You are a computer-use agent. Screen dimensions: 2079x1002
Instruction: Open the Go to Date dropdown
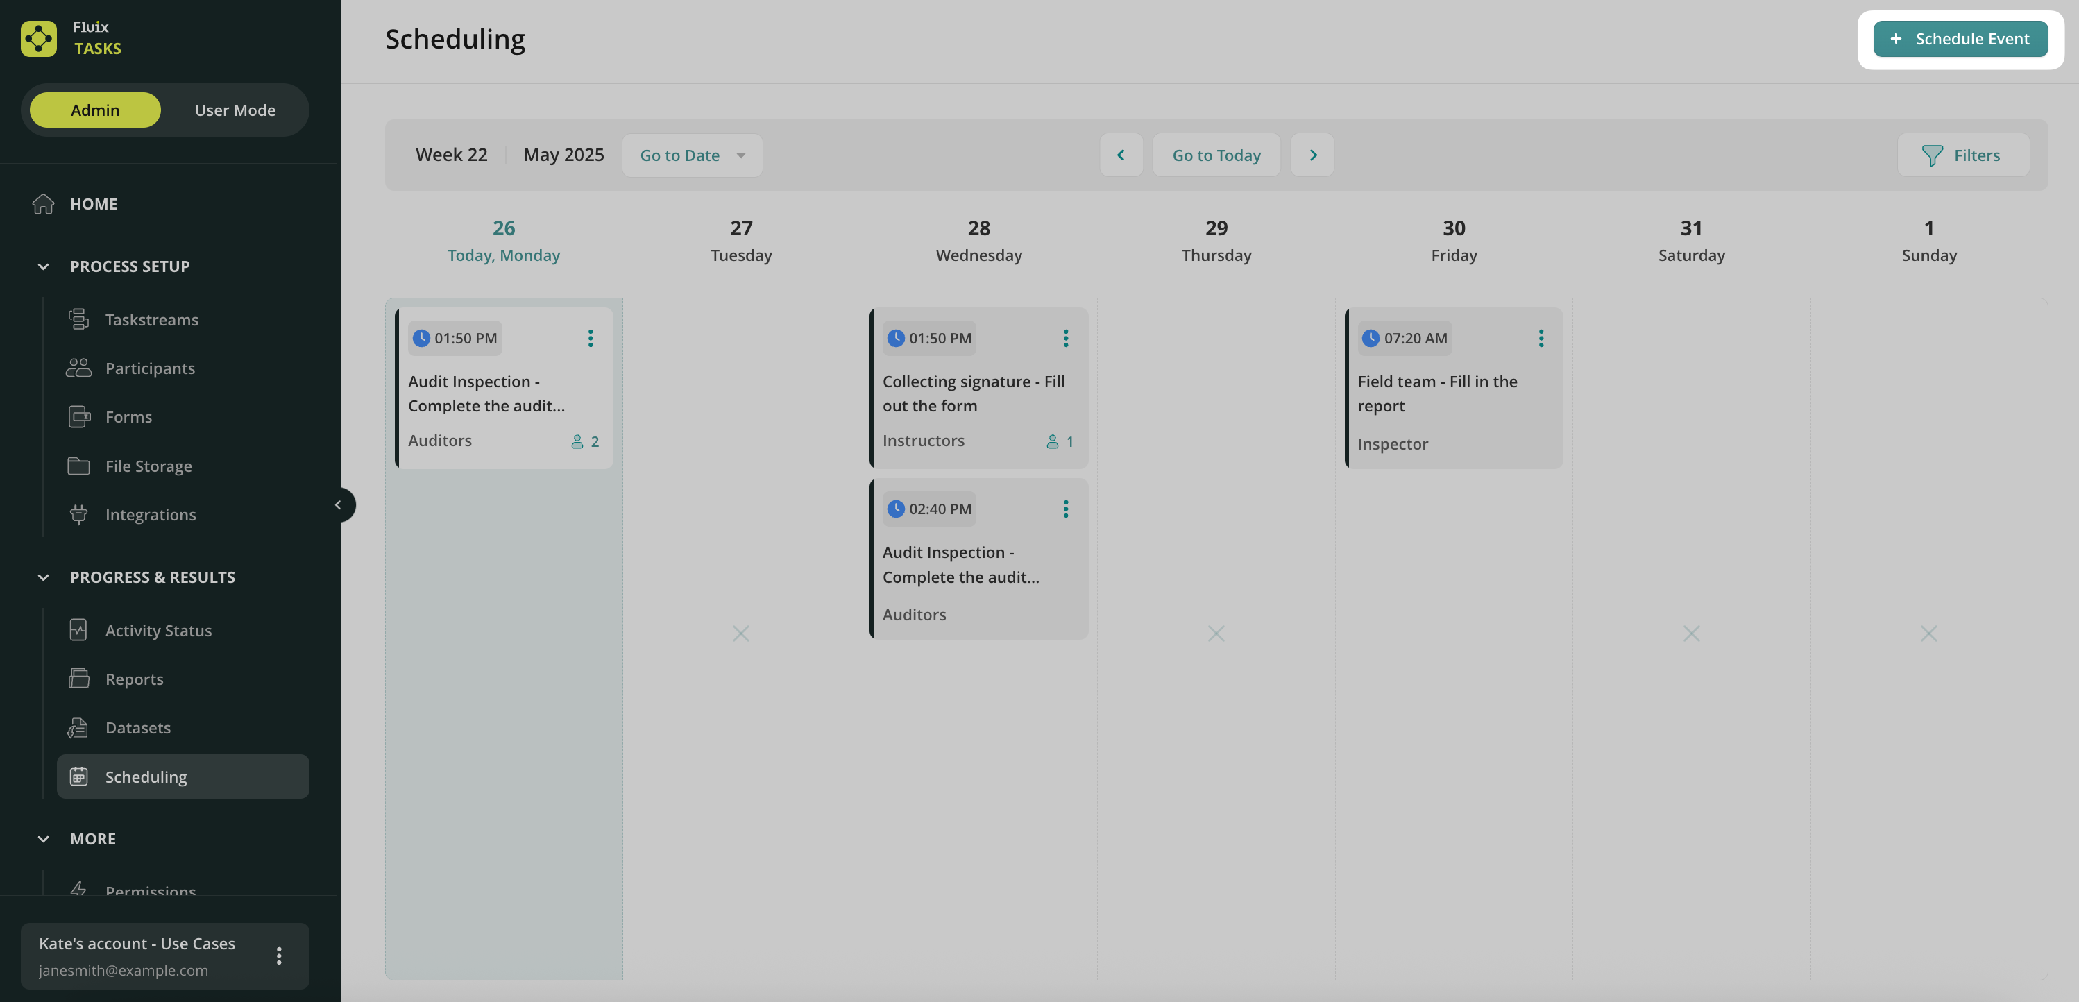[692, 155]
